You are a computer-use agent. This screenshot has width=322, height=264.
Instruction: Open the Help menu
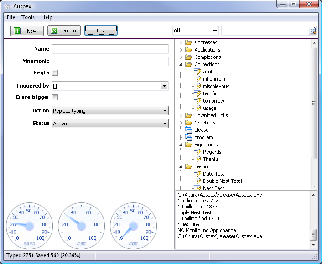(x=47, y=17)
